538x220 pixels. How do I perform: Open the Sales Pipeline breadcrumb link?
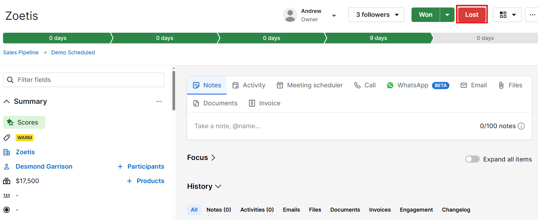pos(21,53)
